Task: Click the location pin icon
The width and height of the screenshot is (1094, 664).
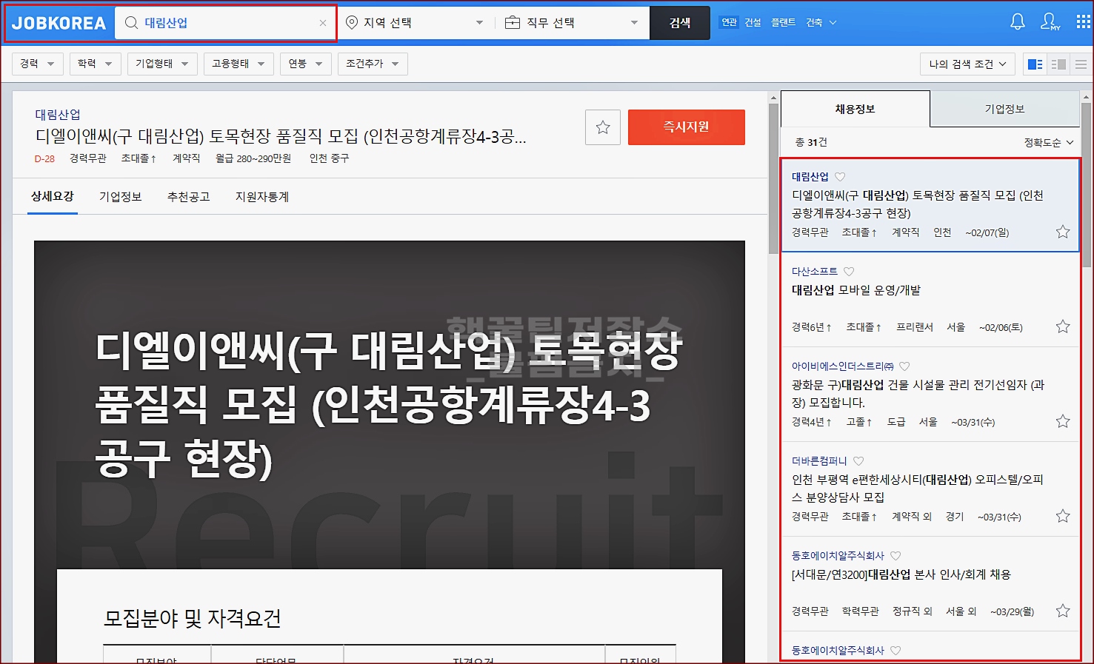Action: pyautogui.click(x=352, y=23)
